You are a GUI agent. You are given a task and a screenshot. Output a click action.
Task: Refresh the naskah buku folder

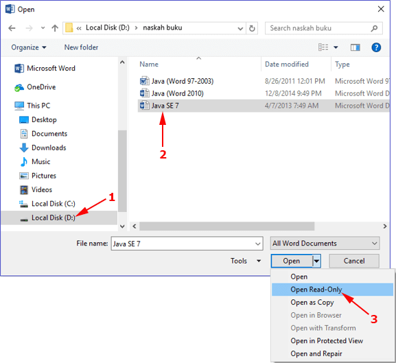[252, 28]
